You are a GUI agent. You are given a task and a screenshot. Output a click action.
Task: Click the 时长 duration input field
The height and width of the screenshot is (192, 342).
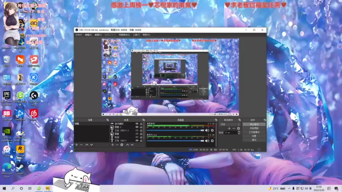click(231, 133)
